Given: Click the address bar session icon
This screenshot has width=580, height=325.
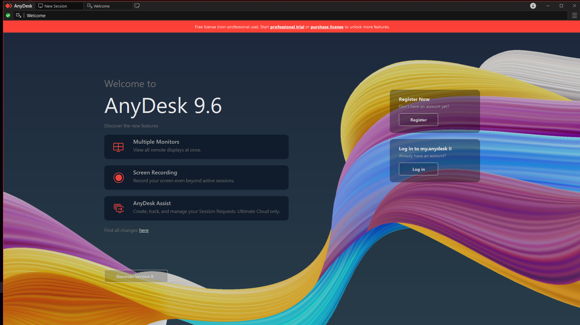Looking at the screenshot, I should coord(19,15).
